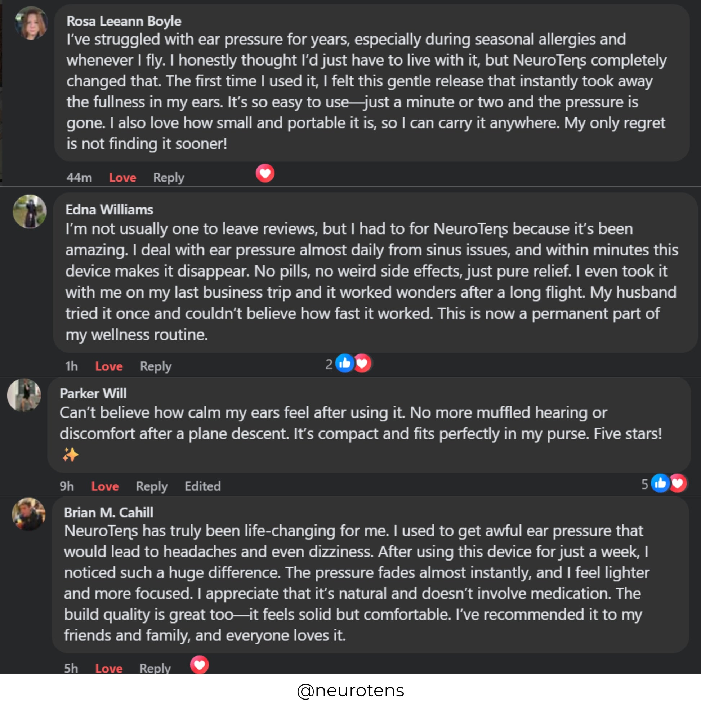The height and width of the screenshot is (701, 701).
Task: Toggle Love on Edna Williams's comment
Action: pyautogui.click(x=109, y=366)
